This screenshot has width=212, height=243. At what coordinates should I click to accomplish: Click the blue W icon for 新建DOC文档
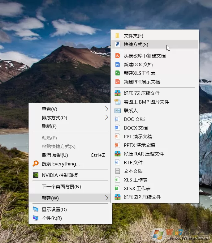(117, 64)
